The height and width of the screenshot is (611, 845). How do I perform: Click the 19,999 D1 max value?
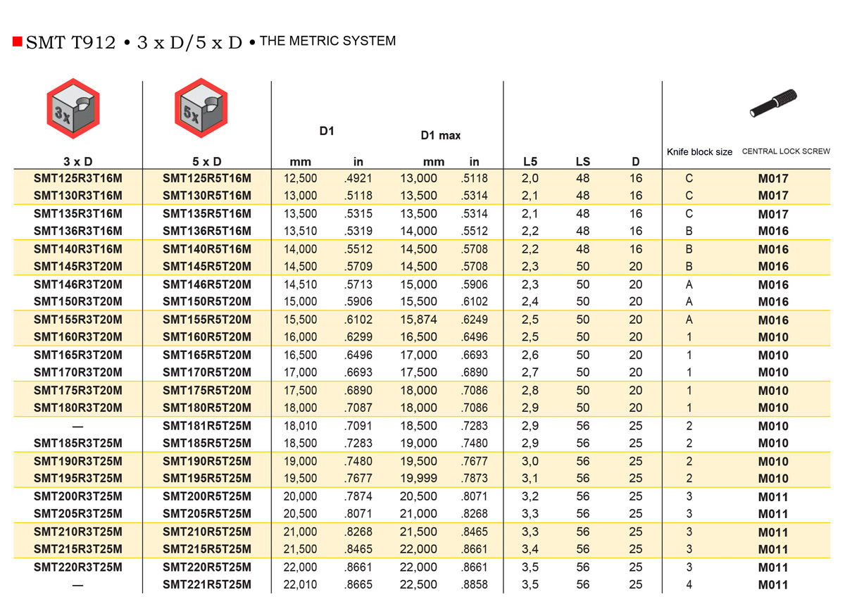(418, 479)
